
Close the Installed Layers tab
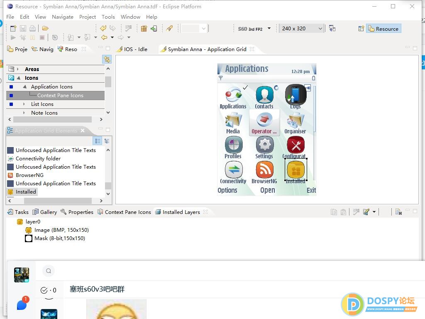click(205, 212)
